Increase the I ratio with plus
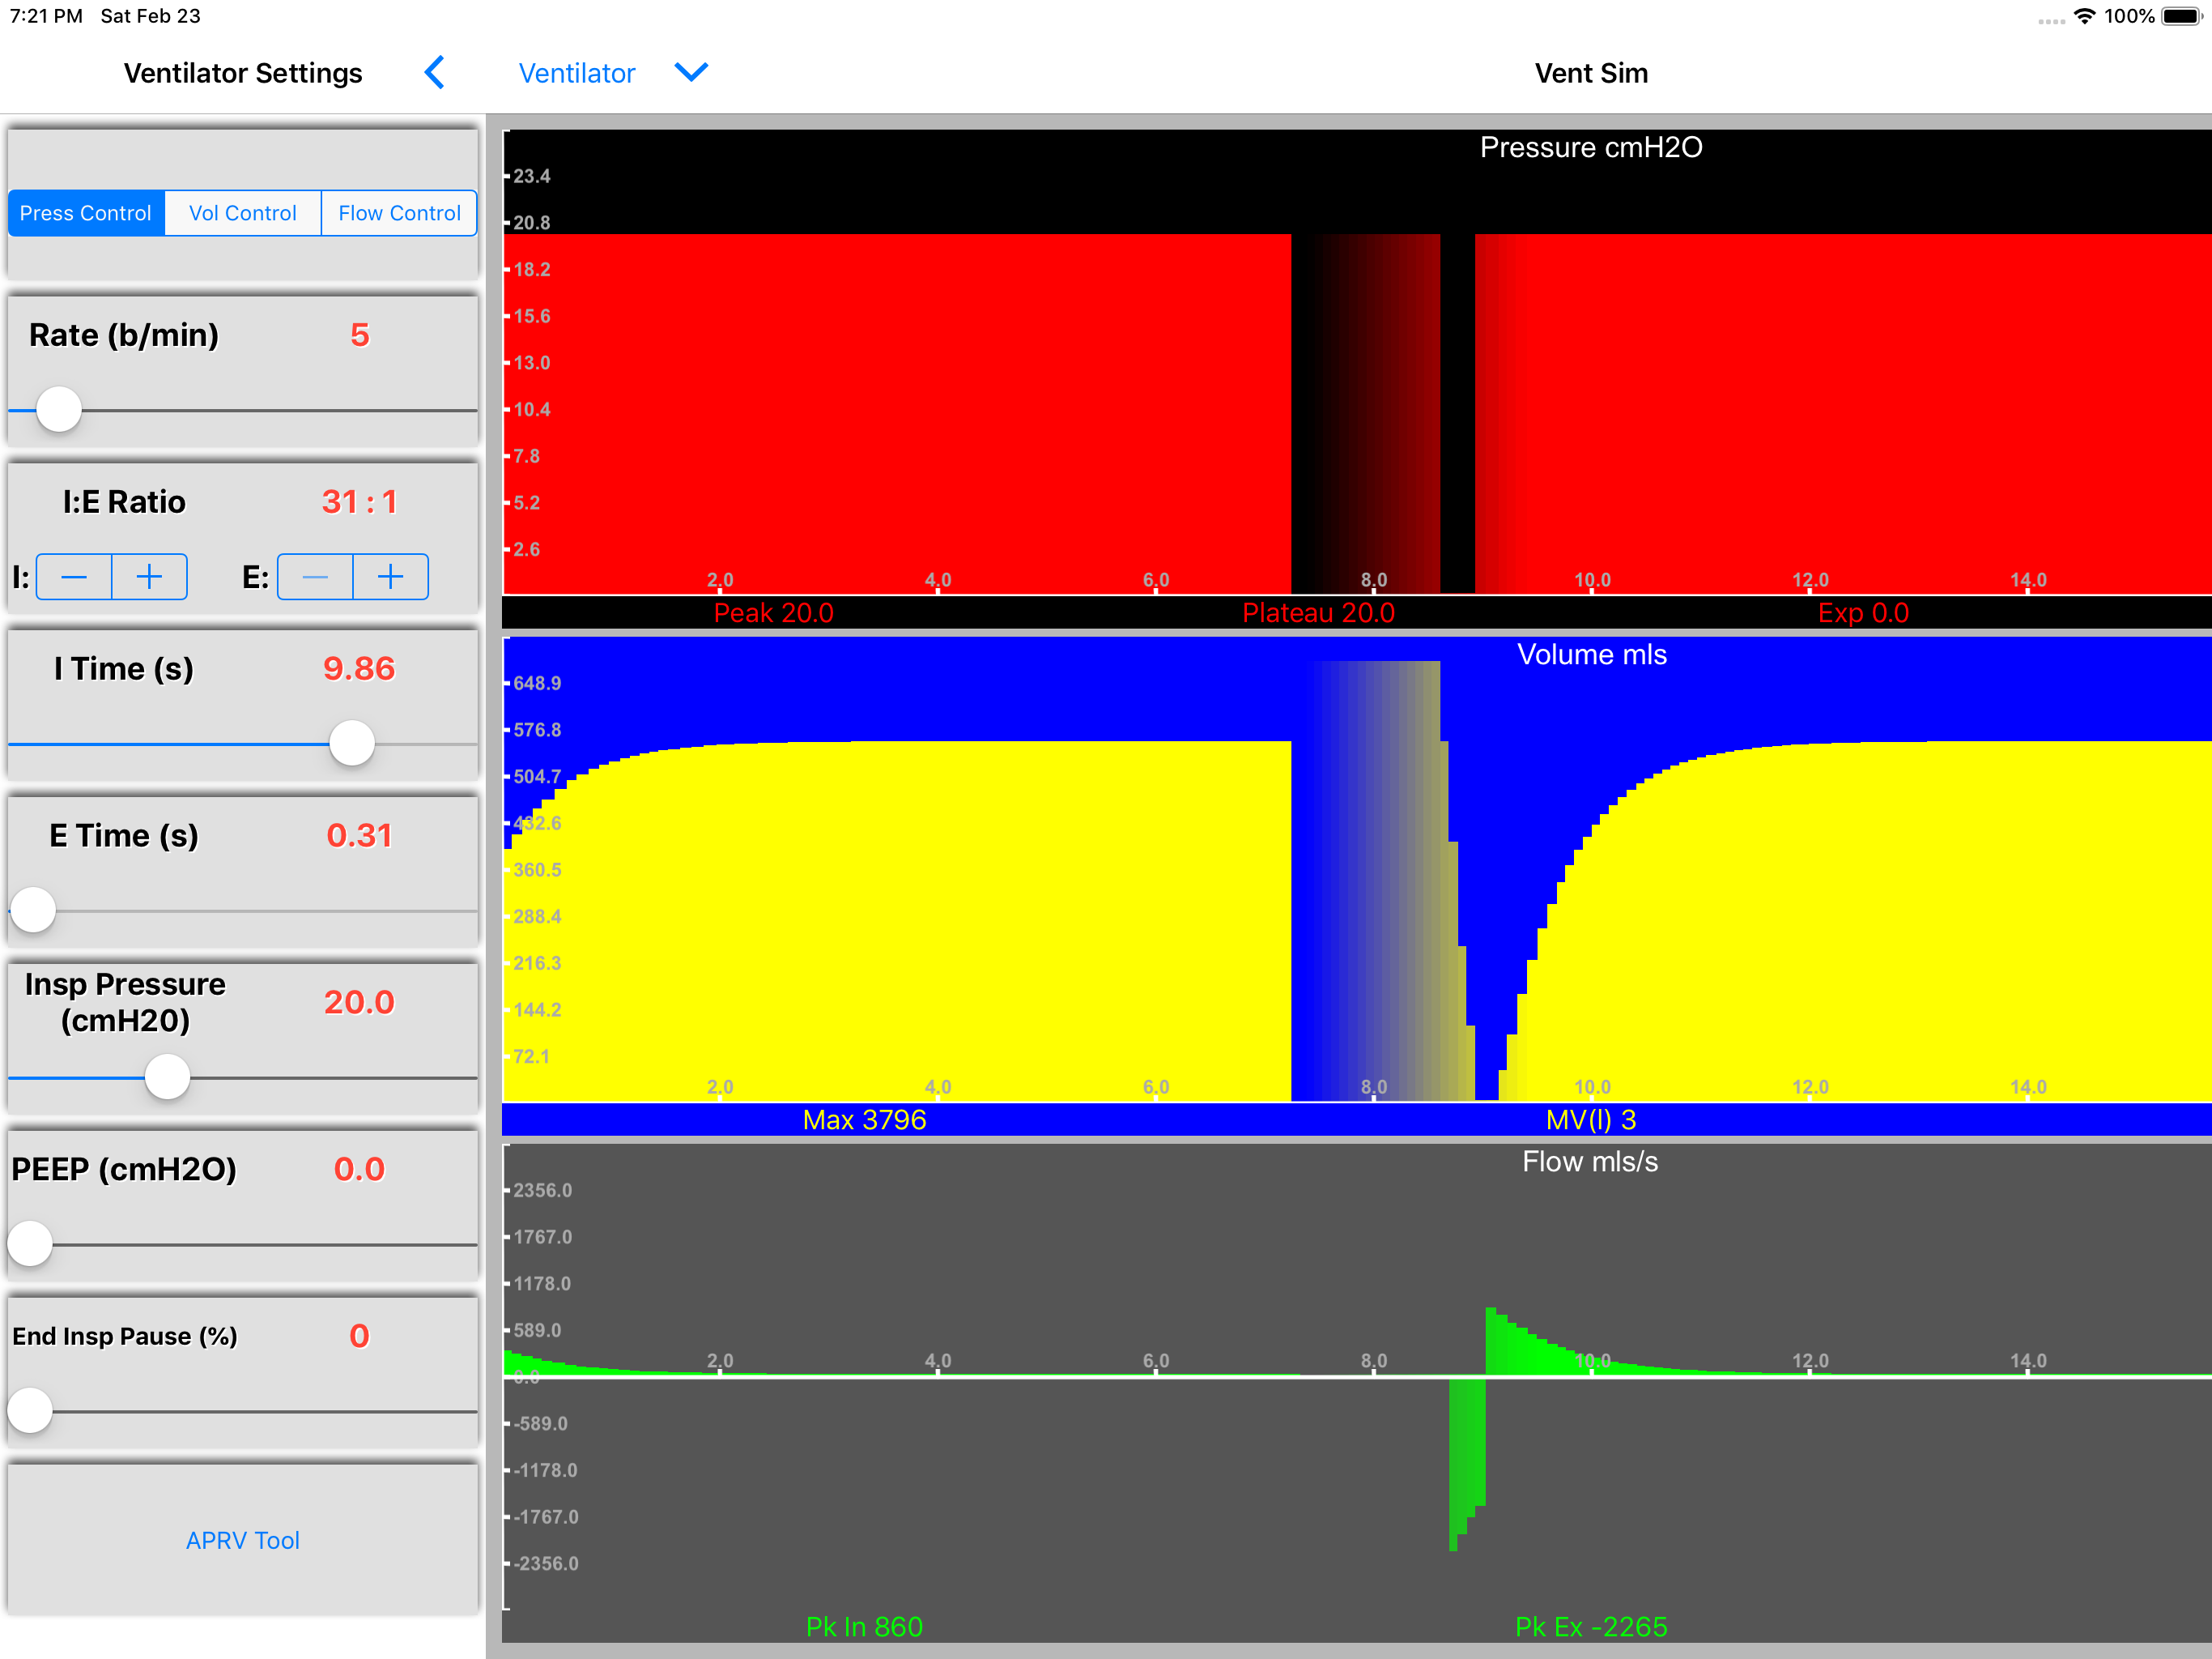The height and width of the screenshot is (1659, 2212). [149, 576]
